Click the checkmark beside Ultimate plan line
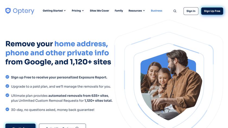This screenshot has width=228, height=128. [7, 95]
